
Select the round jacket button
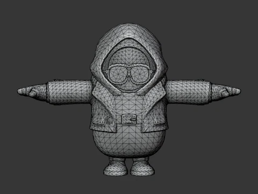110,120
